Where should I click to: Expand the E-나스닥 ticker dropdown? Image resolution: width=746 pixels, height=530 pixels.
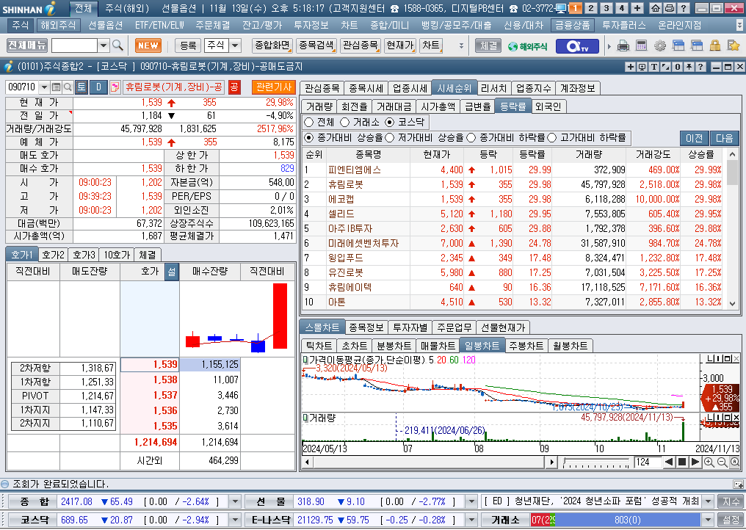tap(471, 520)
